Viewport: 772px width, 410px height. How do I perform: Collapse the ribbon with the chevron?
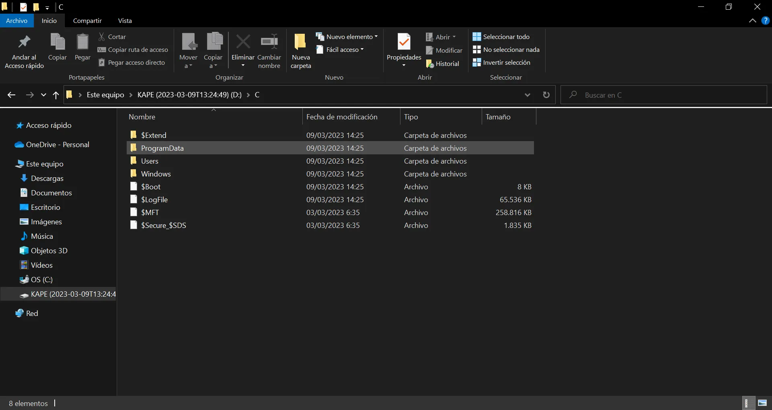[752, 20]
